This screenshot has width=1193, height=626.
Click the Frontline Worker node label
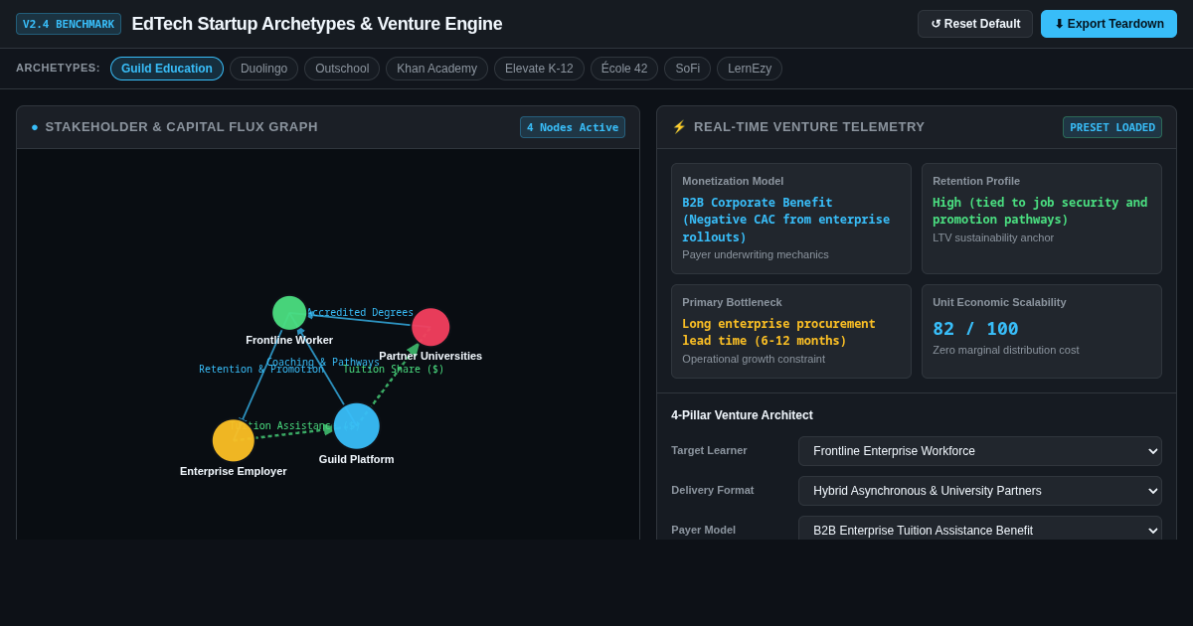(289, 340)
